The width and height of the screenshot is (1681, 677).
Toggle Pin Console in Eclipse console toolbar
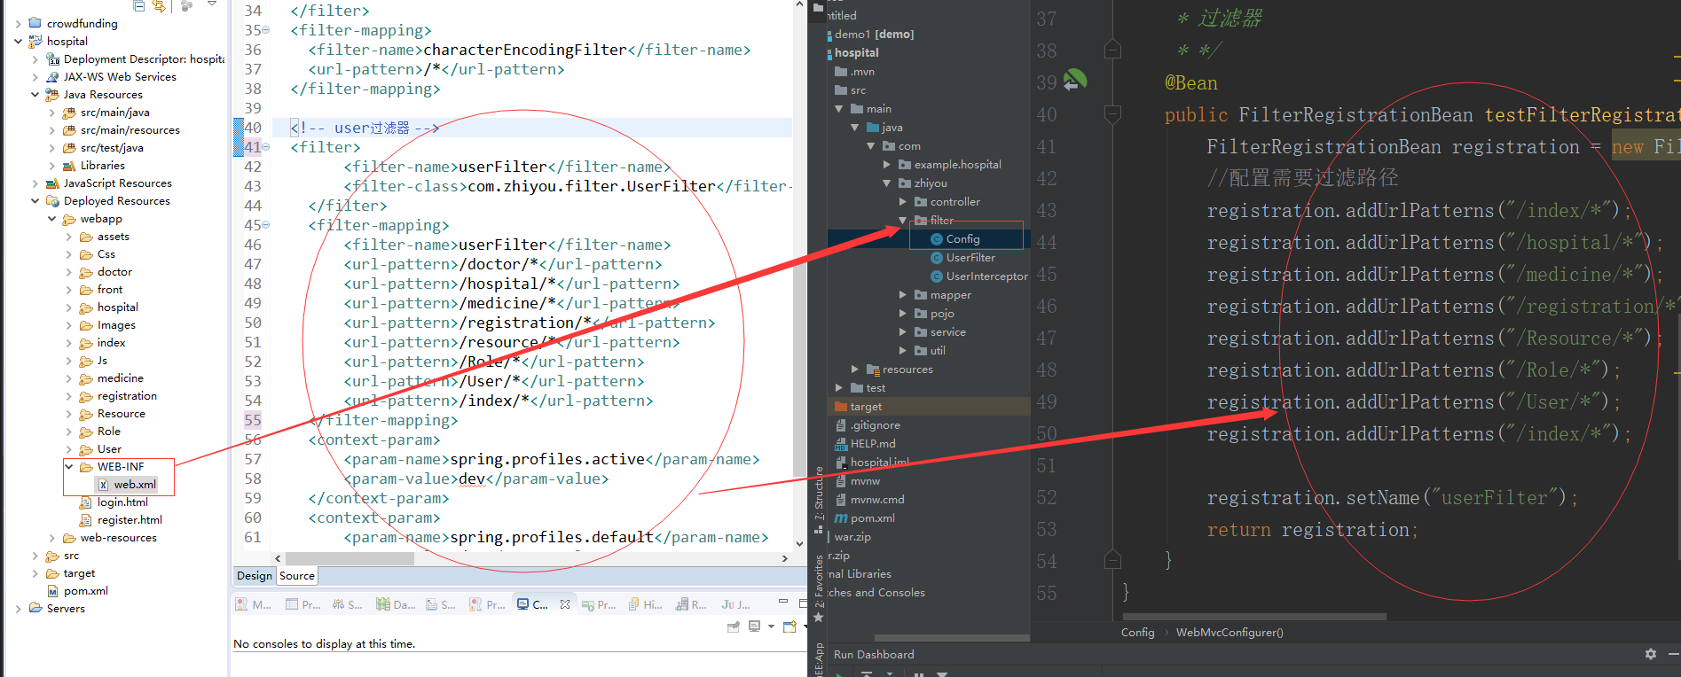pos(734,626)
